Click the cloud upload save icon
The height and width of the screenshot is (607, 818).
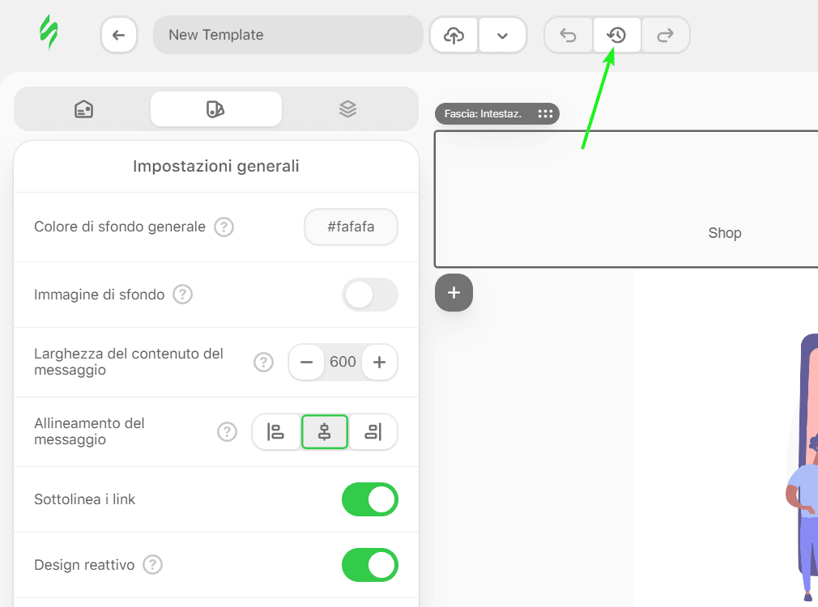(454, 36)
